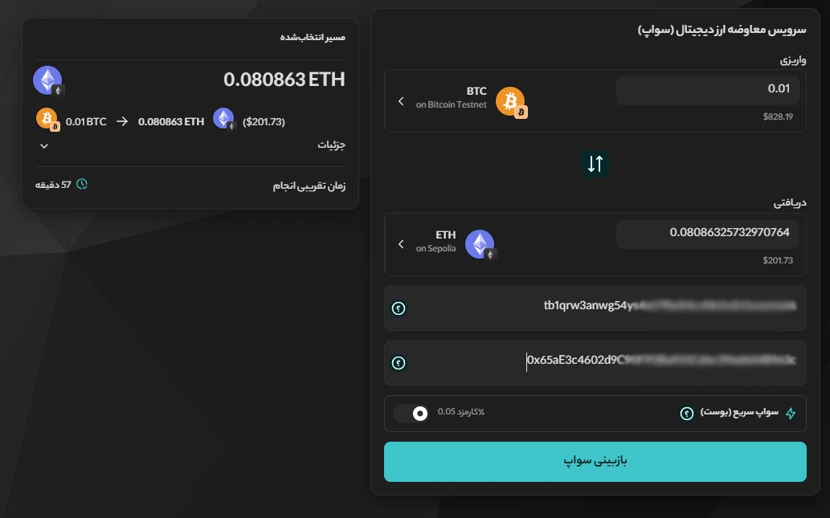Click small Ethereum icon beside 0.080863 ETH route
Image resolution: width=830 pixels, height=518 pixels.
click(224, 119)
